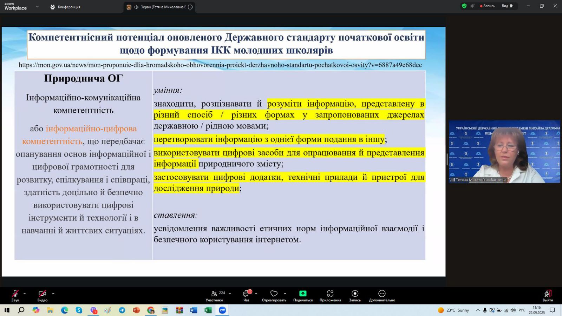Show hidden system tray icons
The image size is (562, 316).
point(478,310)
